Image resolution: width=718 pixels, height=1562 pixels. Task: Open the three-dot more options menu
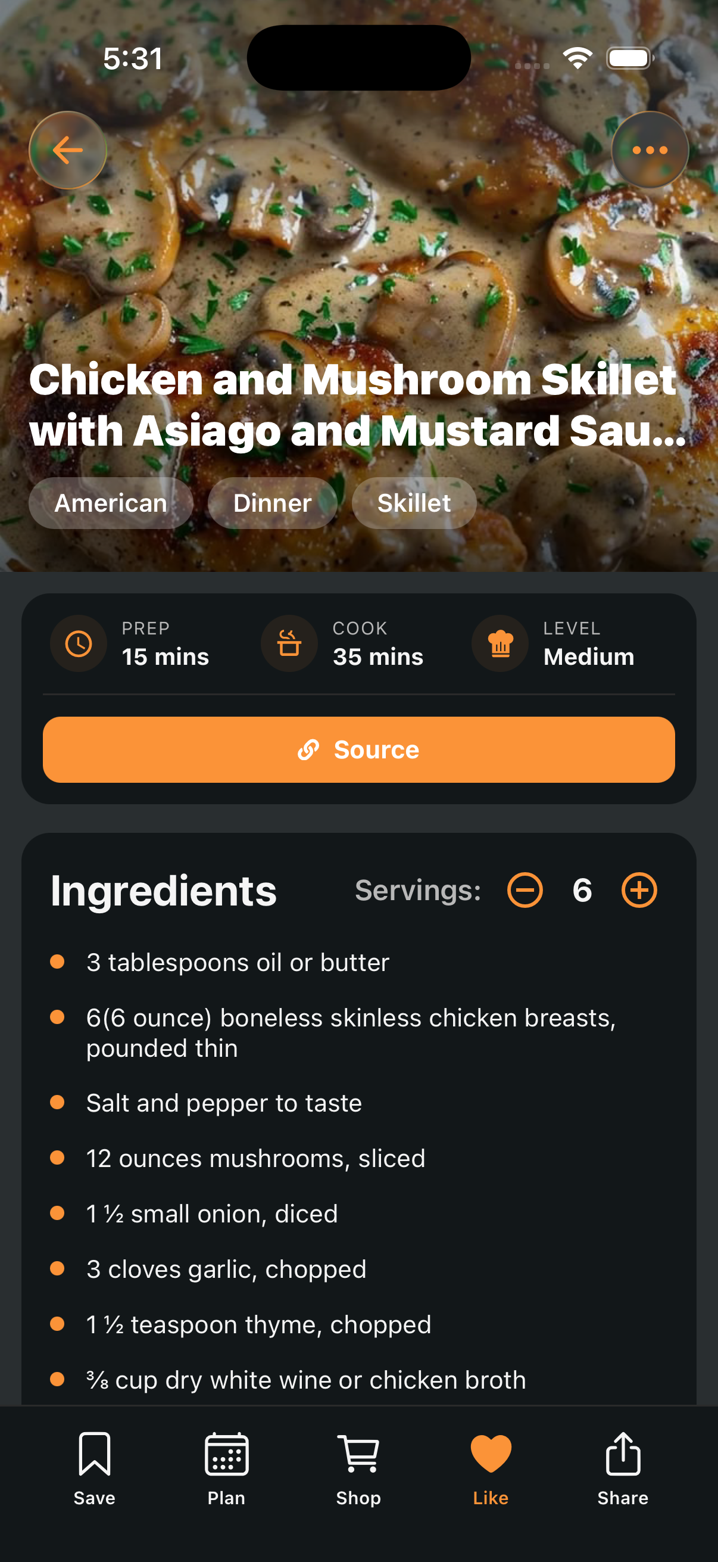tap(650, 150)
